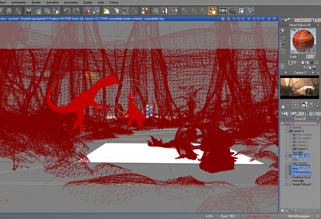Open the Display menu
The height and width of the screenshot is (219, 321).
coord(88,2)
